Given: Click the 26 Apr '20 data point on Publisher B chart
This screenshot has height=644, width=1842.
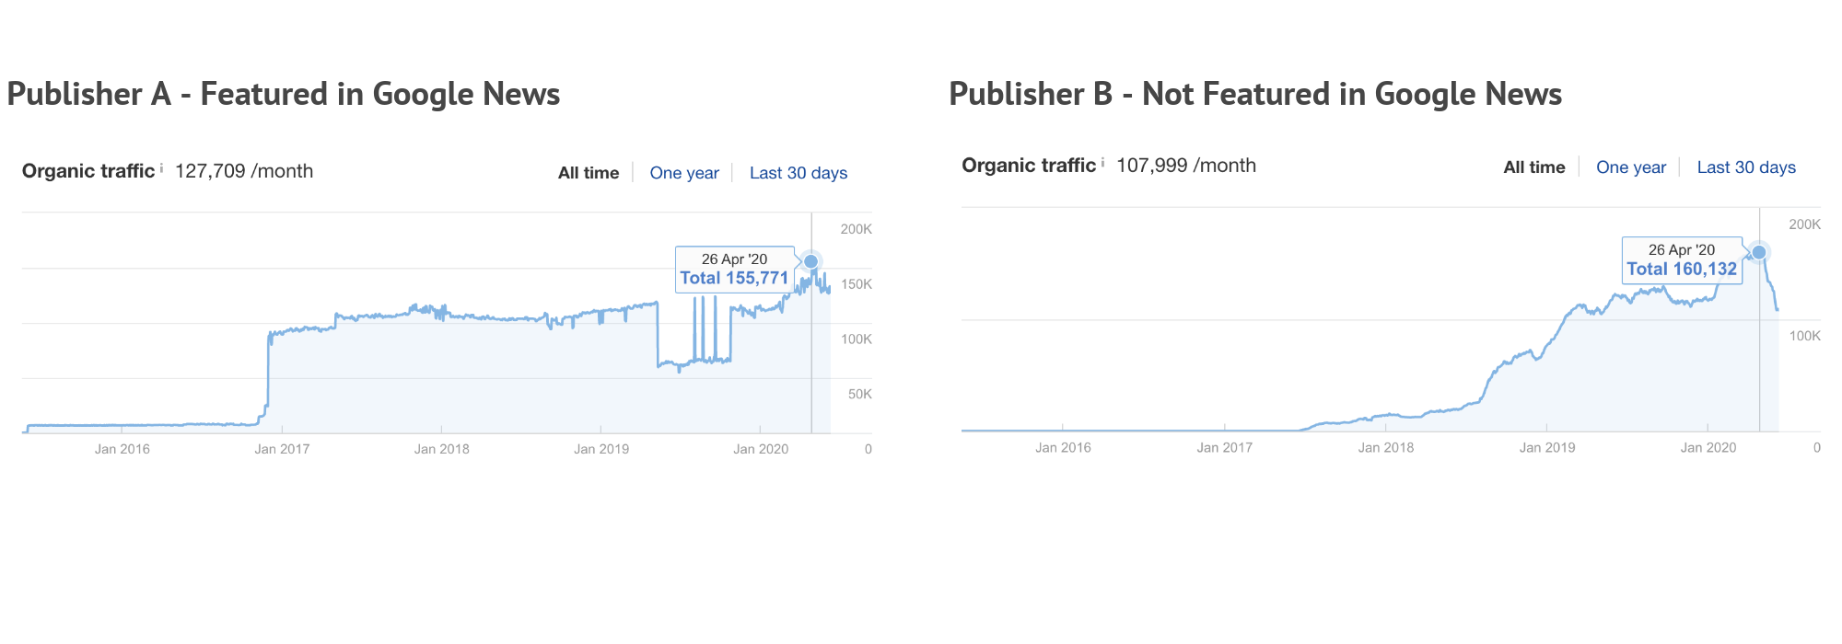Looking at the screenshot, I should (1758, 252).
